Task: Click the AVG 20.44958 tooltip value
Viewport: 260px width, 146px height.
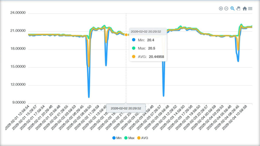Action: pyautogui.click(x=156, y=57)
